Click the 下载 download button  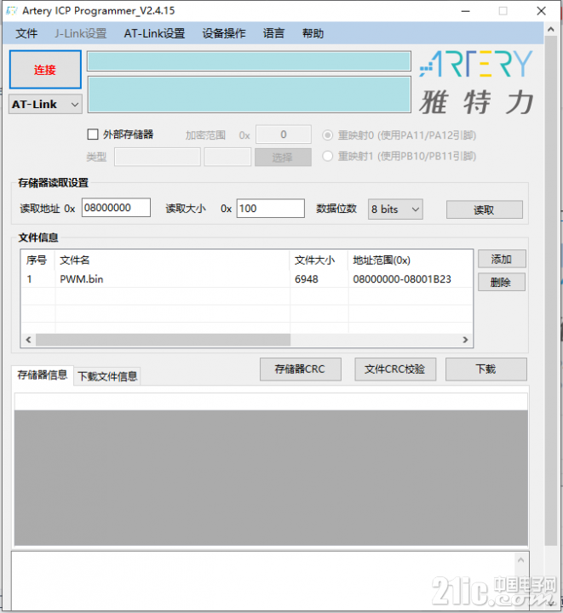[486, 369]
